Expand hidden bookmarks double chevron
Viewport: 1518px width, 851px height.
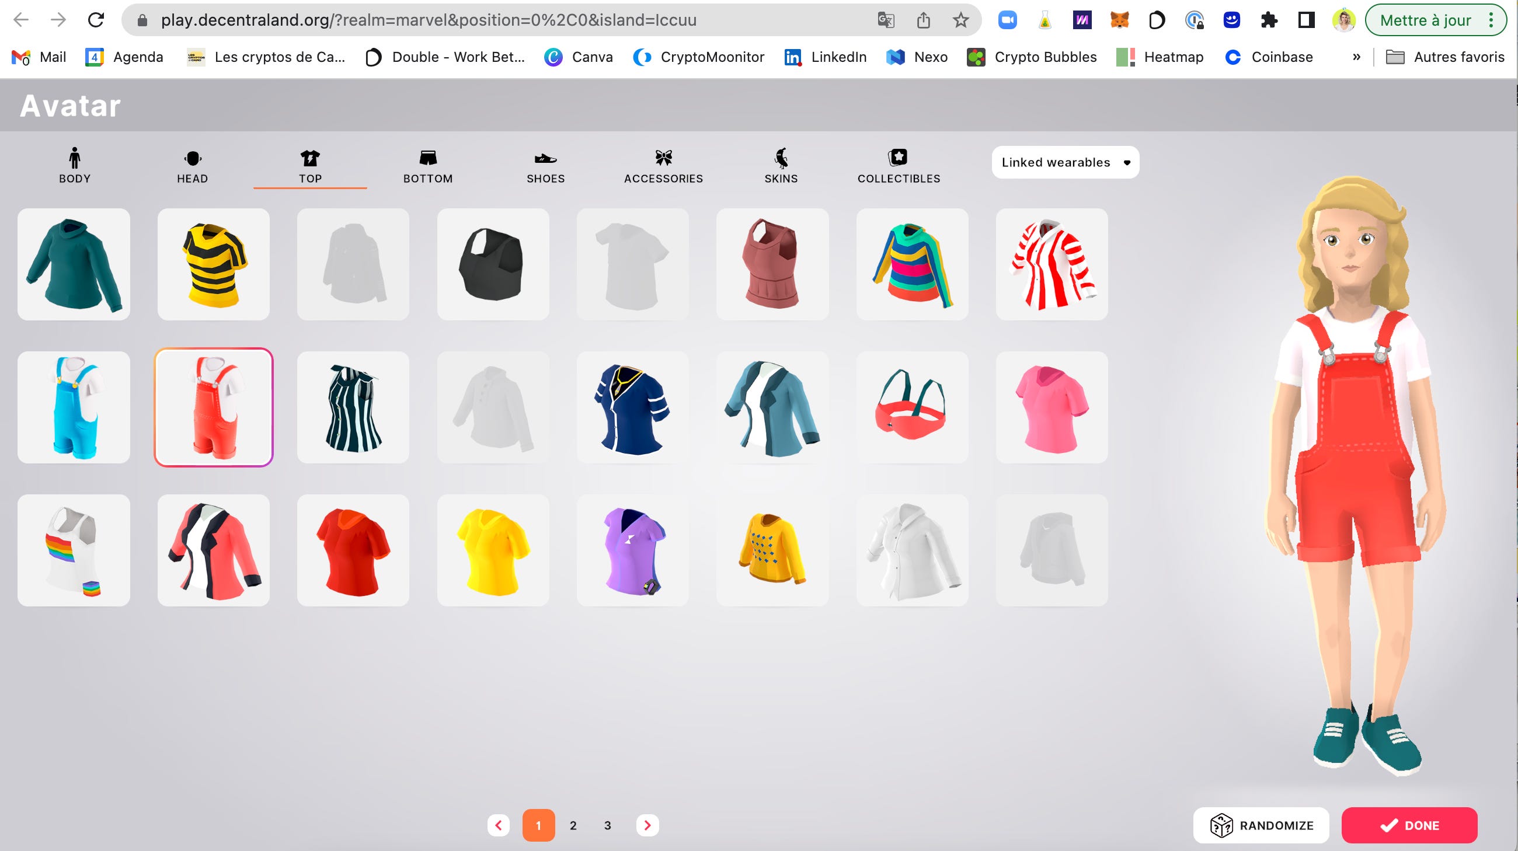tap(1356, 57)
